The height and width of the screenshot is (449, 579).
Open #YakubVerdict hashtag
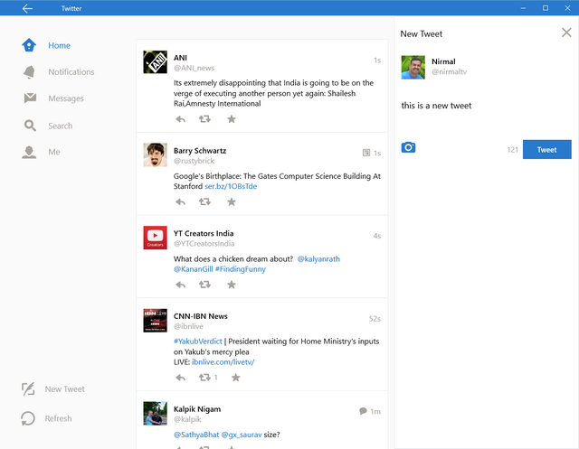coord(198,341)
